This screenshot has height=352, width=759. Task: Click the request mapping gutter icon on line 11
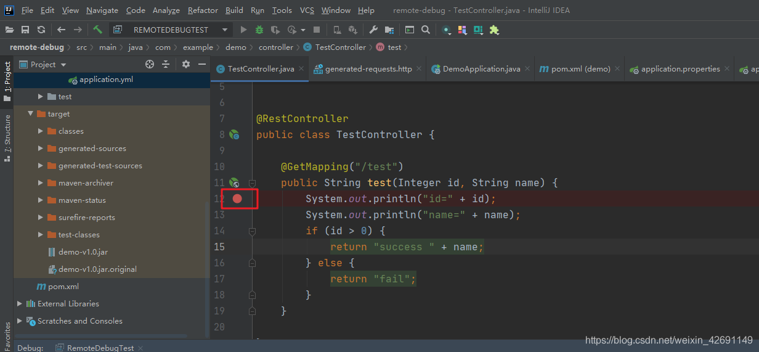pyautogui.click(x=234, y=182)
